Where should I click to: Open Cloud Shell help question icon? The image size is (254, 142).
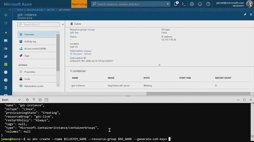pyautogui.click(x=34, y=100)
